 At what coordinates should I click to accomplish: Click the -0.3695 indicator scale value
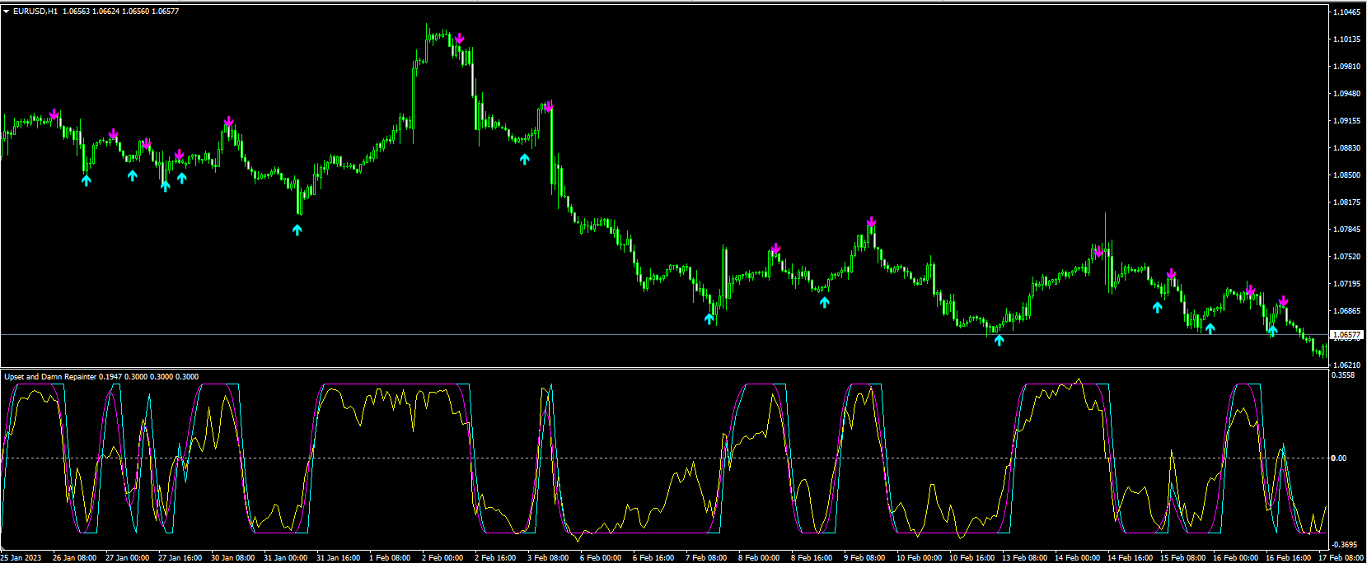[x=1345, y=545]
